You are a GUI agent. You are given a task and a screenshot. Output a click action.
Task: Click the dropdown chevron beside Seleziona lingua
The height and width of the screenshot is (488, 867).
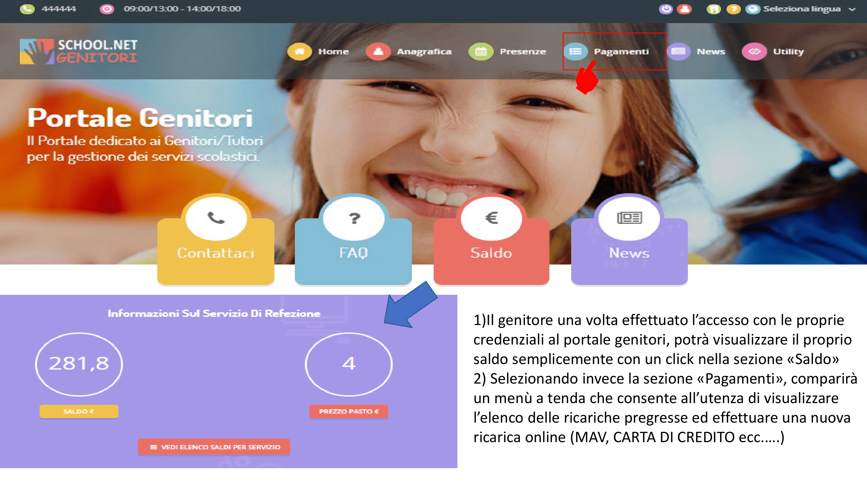pos(852,9)
